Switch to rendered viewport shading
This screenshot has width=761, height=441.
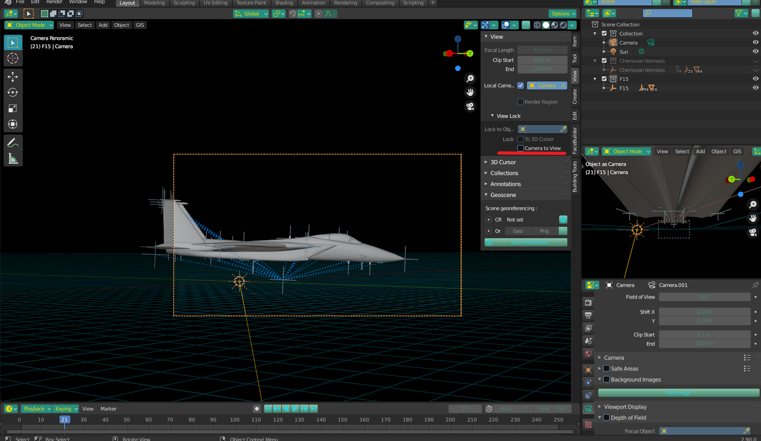click(x=563, y=25)
